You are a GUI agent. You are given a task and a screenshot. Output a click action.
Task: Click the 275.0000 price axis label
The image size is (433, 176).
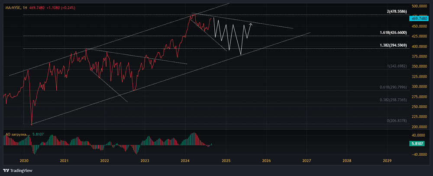click(x=419, y=97)
